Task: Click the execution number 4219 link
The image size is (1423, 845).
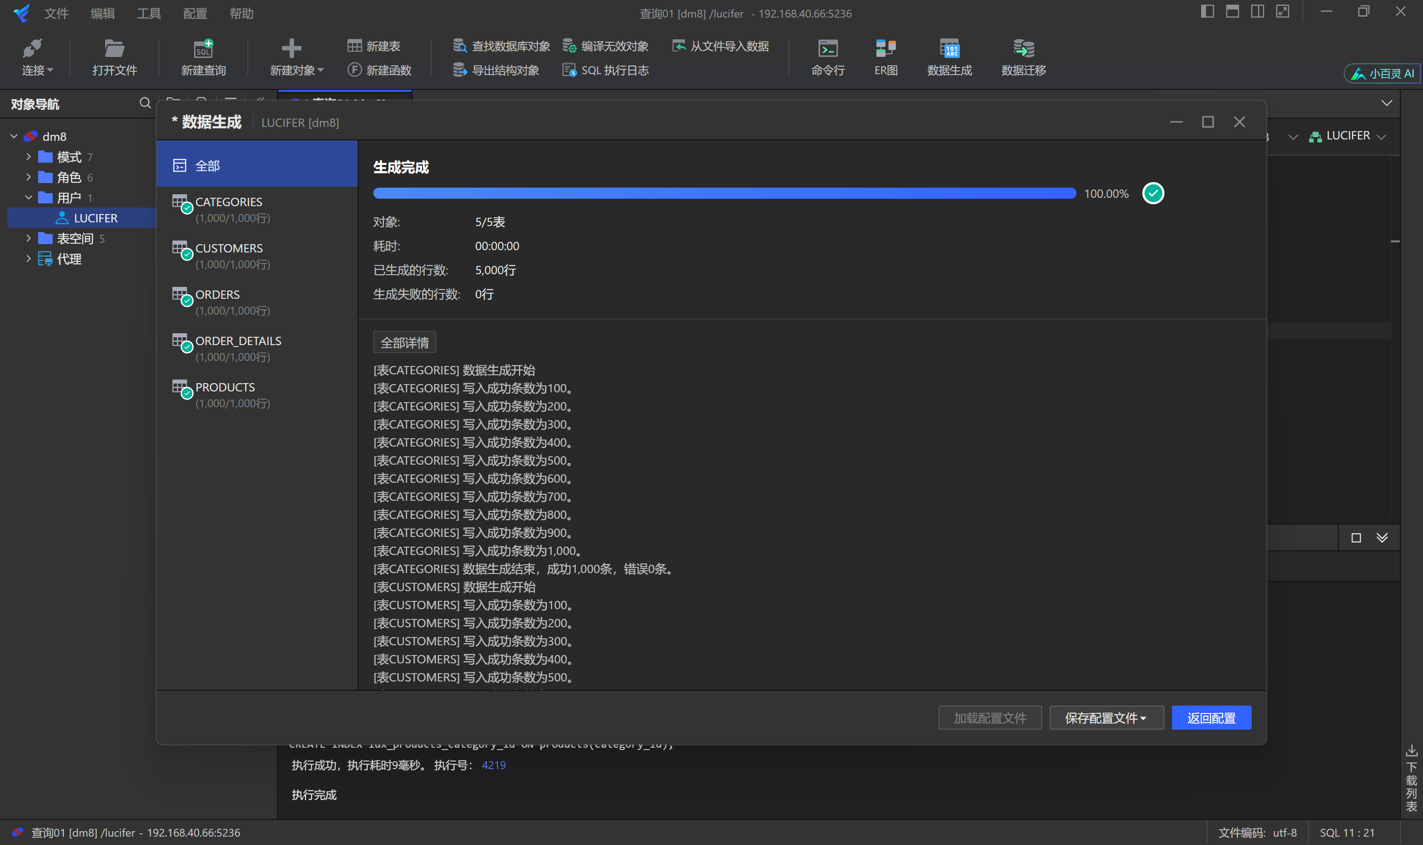Action: coord(493,765)
